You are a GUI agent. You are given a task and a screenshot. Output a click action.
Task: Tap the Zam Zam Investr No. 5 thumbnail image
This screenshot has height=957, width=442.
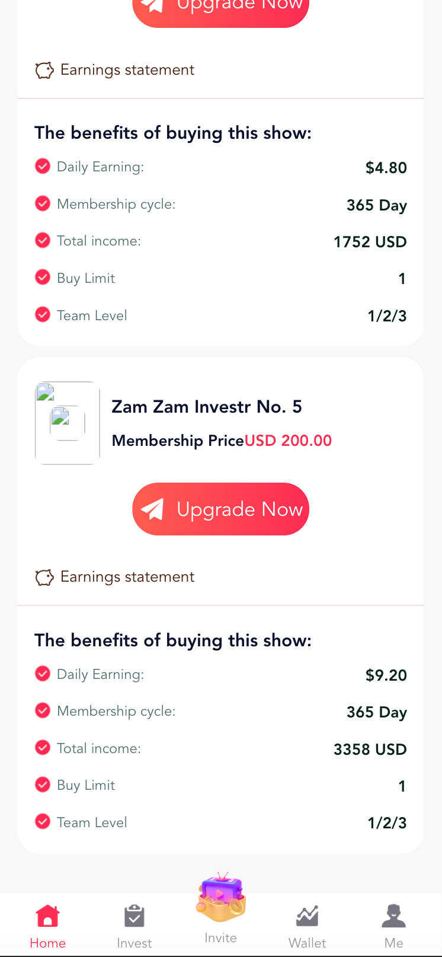point(67,422)
